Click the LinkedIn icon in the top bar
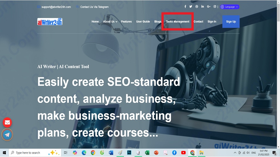This screenshot has height=157, width=280. click(x=203, y=6)
